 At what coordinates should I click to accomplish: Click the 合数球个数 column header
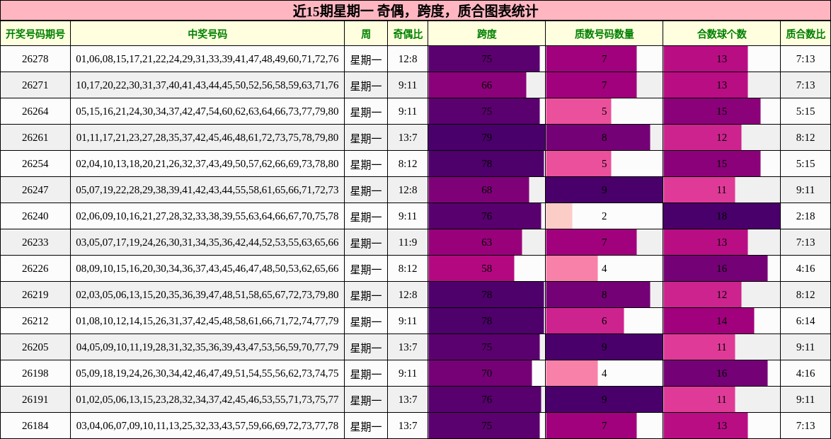click(721, 33)
